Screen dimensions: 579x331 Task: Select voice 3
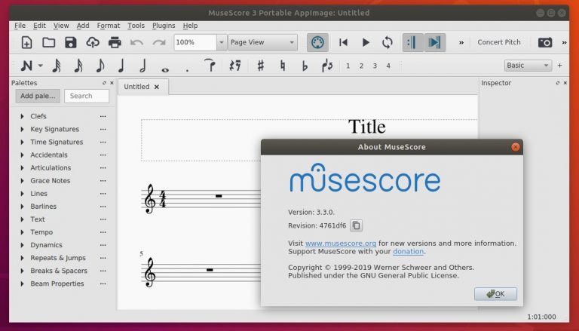375,66
